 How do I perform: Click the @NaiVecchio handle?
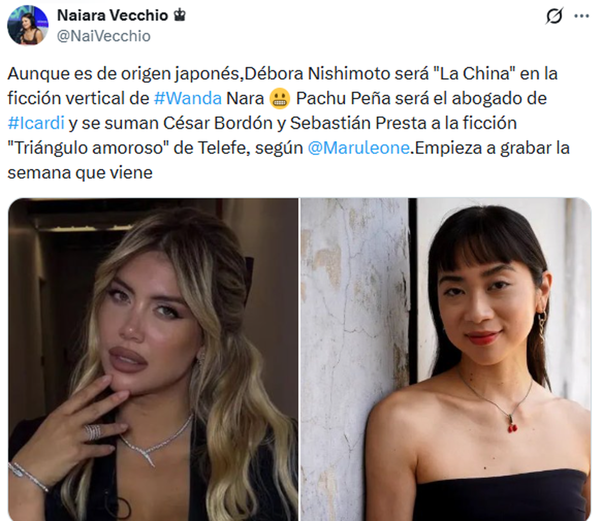(x=103, y=36)
